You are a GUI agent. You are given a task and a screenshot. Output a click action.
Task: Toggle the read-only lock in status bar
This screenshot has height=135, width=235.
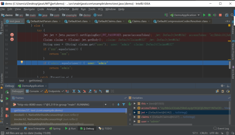click(222, 133)
